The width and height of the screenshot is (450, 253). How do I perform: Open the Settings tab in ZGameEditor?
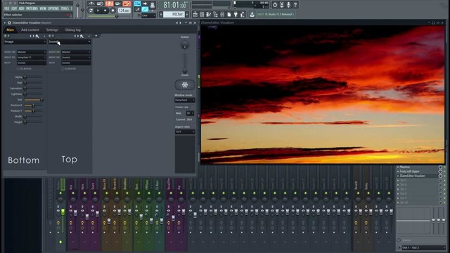52,30
